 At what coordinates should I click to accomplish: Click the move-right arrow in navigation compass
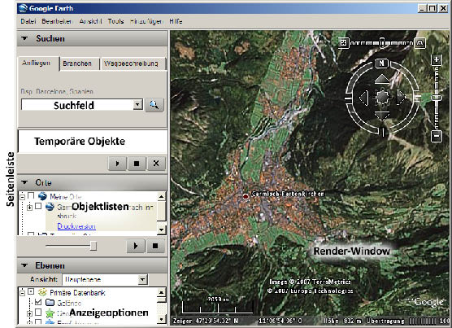click(x=401, y=97)
